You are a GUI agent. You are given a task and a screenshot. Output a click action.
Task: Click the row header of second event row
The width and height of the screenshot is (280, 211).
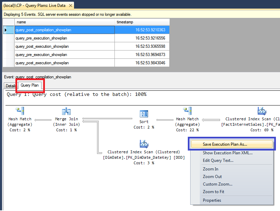(9, 38)
